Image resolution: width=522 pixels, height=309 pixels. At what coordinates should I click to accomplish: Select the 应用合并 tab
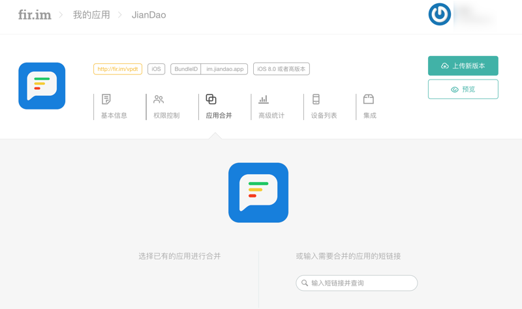coord(219,115)
